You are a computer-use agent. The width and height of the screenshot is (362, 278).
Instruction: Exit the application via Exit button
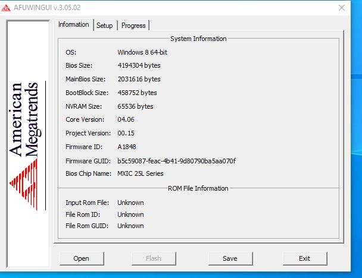tap(305, 258)
